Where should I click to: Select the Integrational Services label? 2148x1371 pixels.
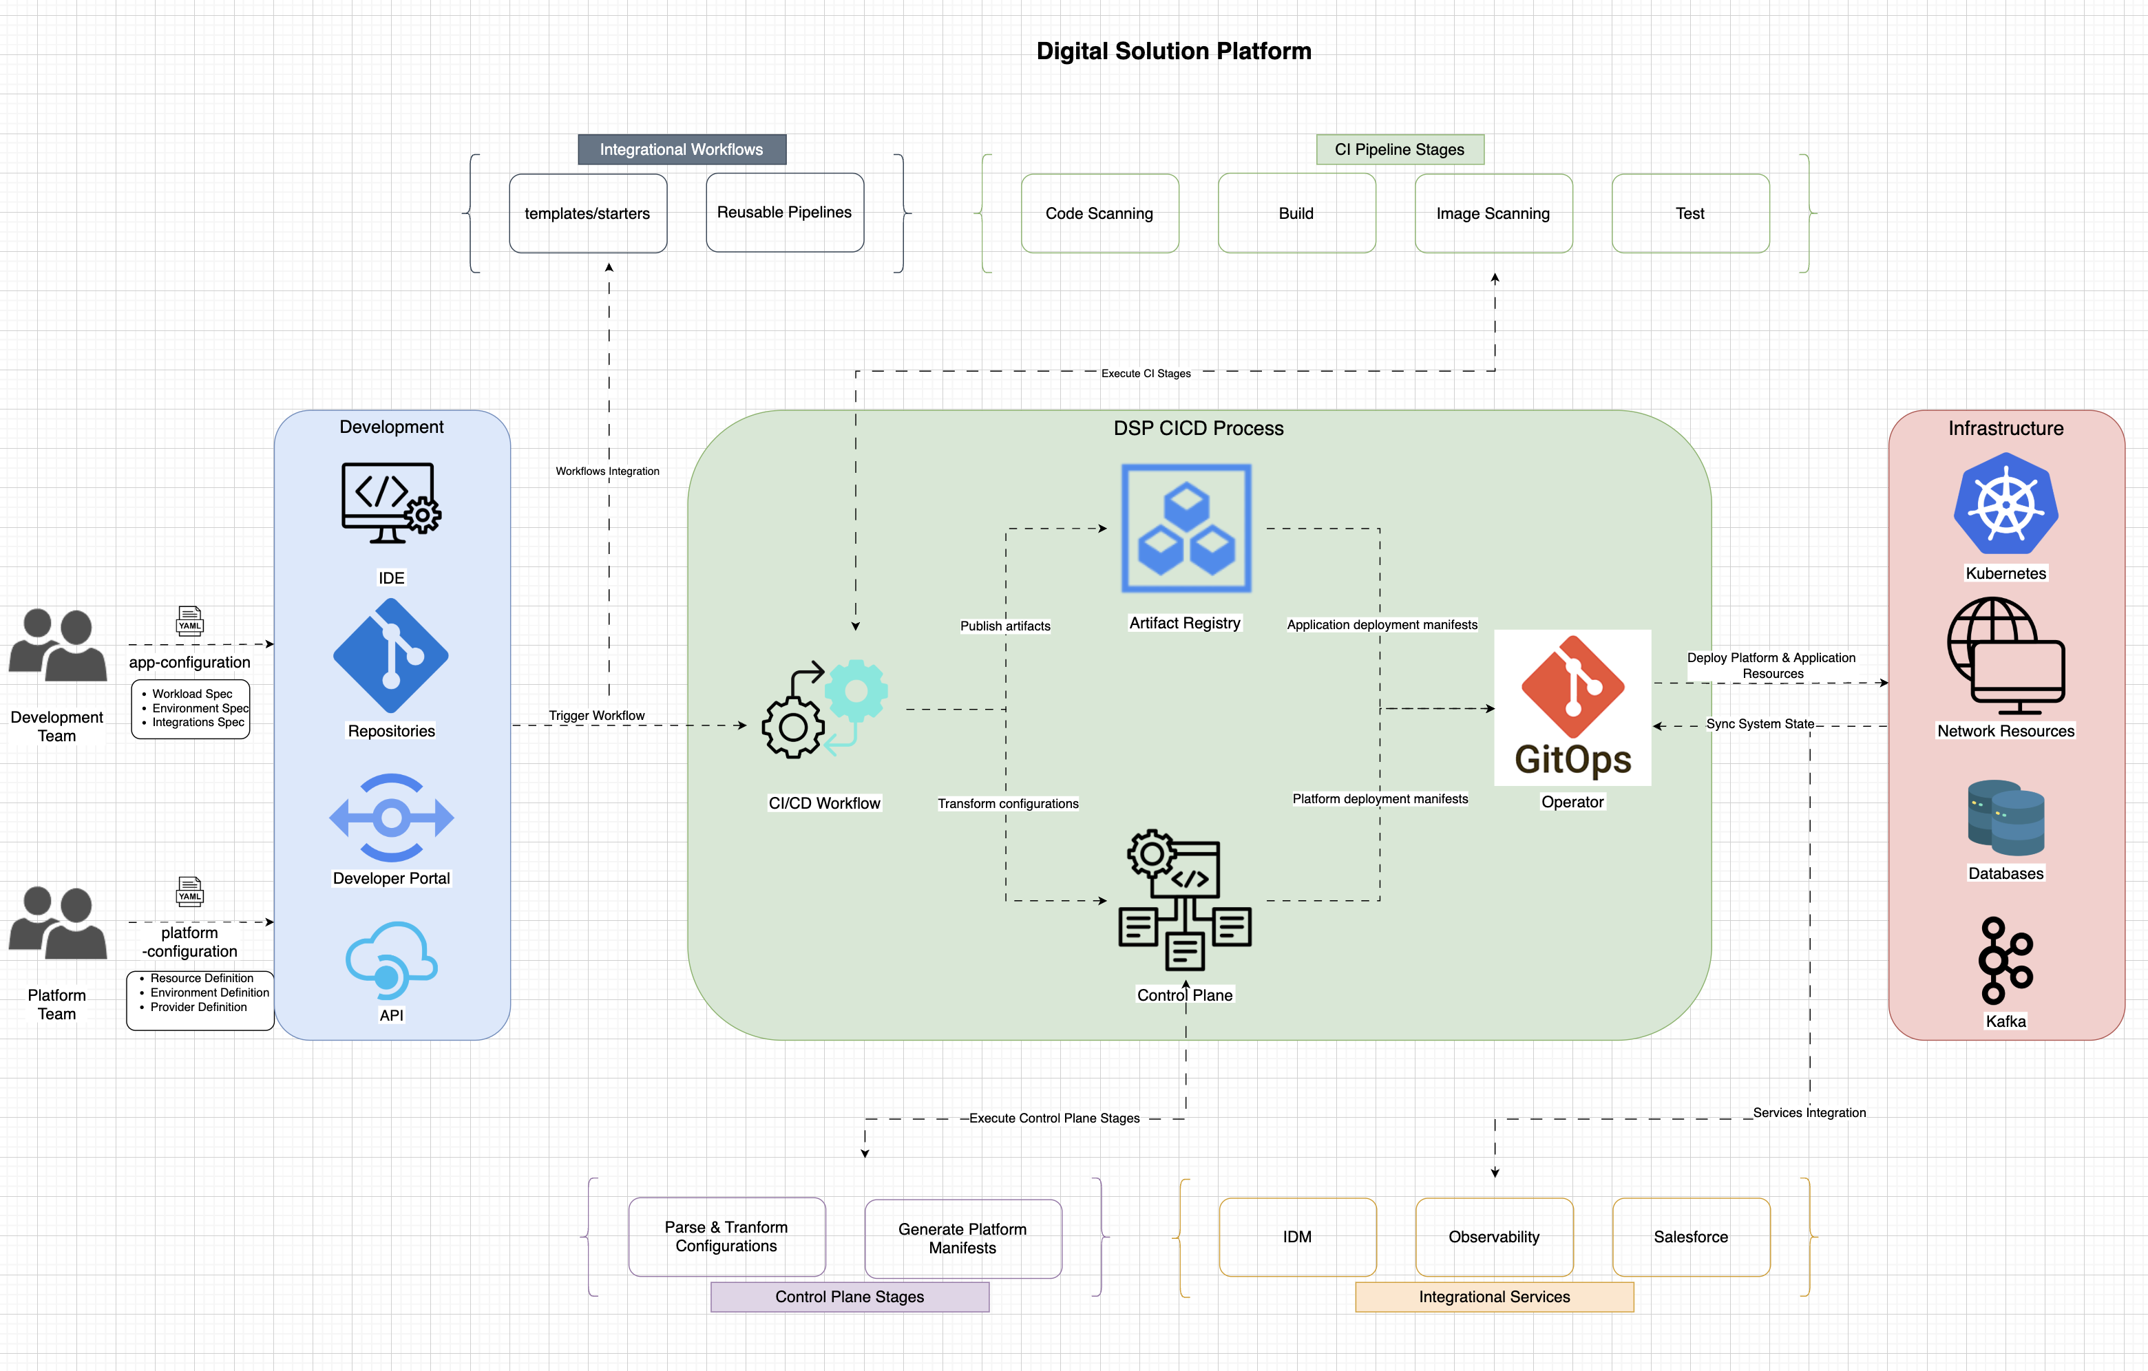(x=1495, y=1297)
